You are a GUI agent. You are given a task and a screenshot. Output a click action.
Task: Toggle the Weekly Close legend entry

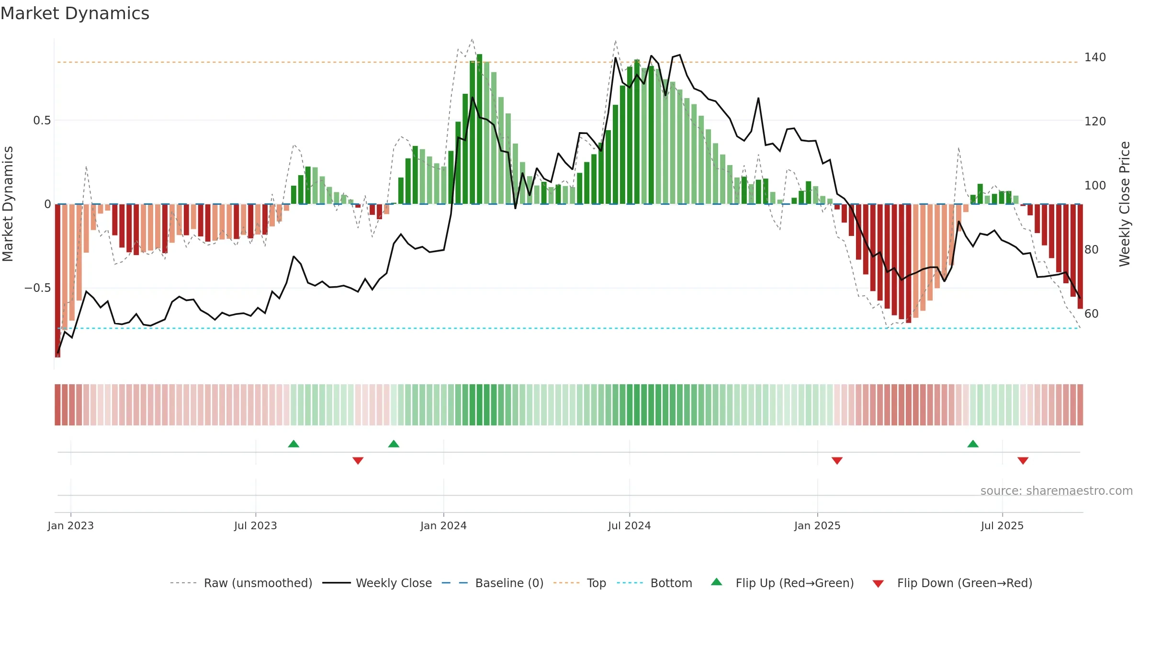coord(377,583)
